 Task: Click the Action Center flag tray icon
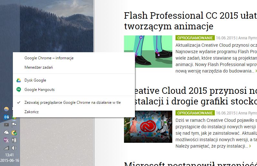click(x=14, y=125)
